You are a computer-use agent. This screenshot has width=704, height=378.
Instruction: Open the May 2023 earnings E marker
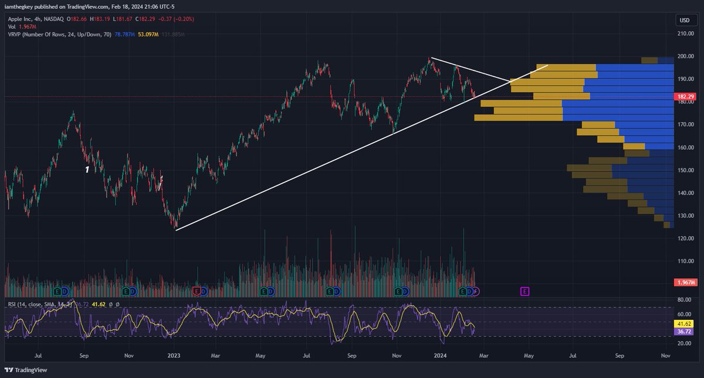pos(264,291)
